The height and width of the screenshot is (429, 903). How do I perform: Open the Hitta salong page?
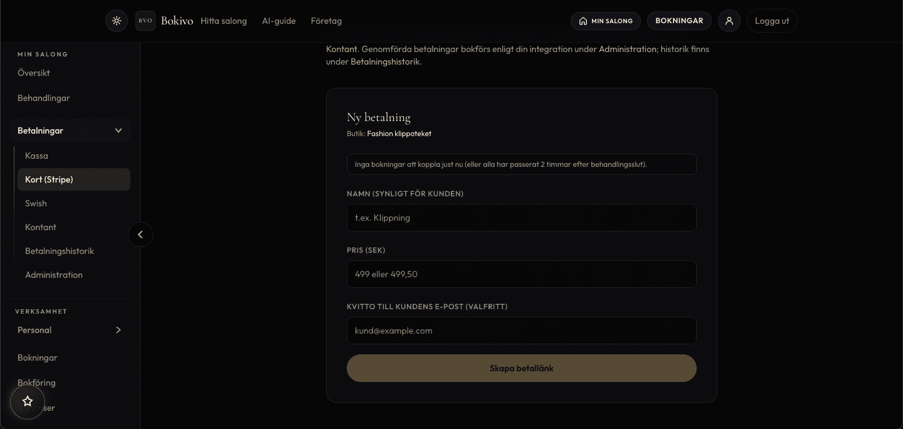point(224,21)
